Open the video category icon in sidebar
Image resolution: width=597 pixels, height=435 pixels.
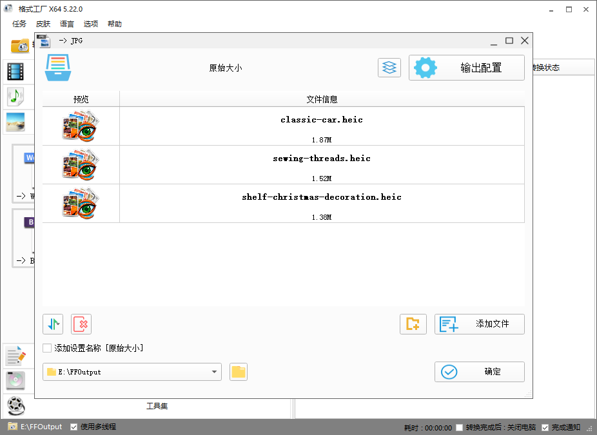point(15,72)
